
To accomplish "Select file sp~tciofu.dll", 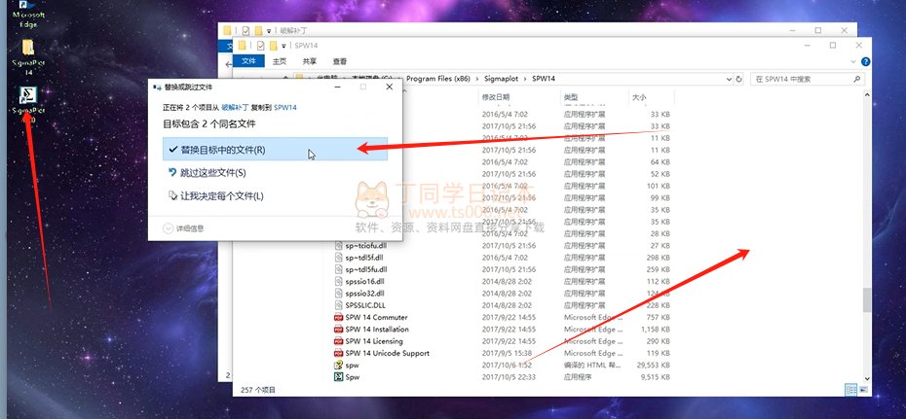I will point(366,246).
